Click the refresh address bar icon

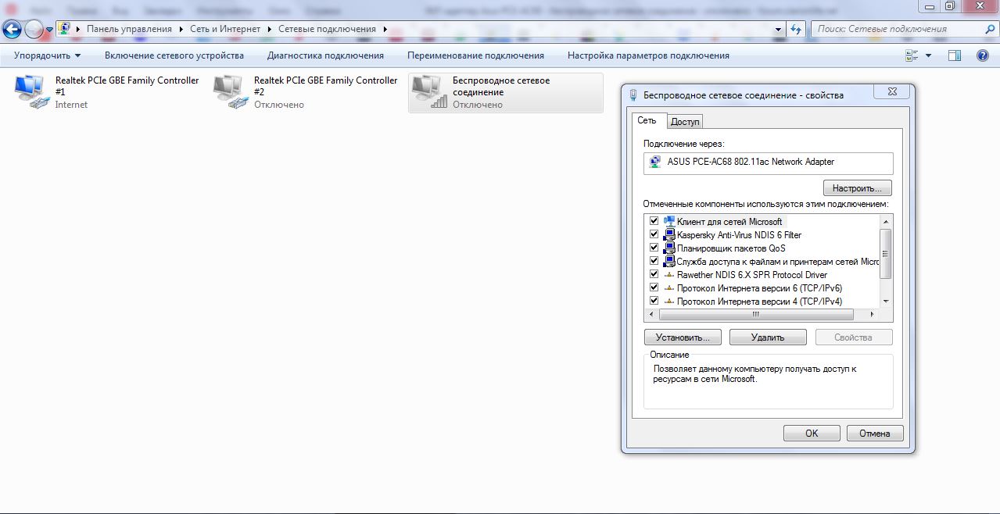(x=796, y=29)
